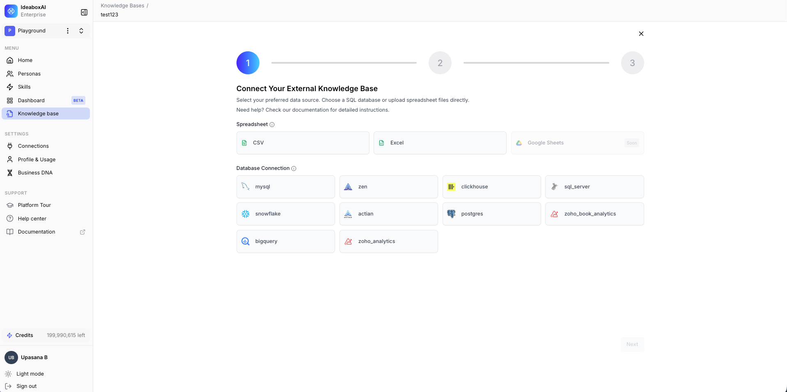787x392 pixels.
Task: Click the Skills lightning icon
Action: (10, 87)
